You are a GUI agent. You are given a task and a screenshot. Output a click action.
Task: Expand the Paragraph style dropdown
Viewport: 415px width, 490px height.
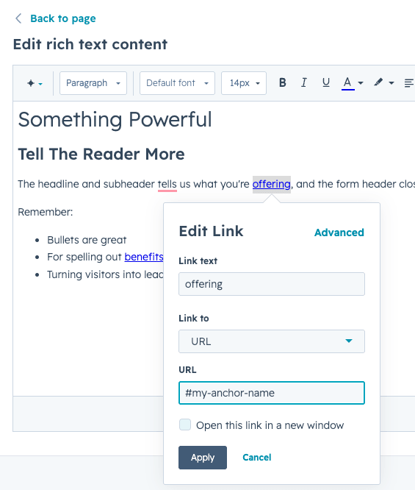point(93,83)
